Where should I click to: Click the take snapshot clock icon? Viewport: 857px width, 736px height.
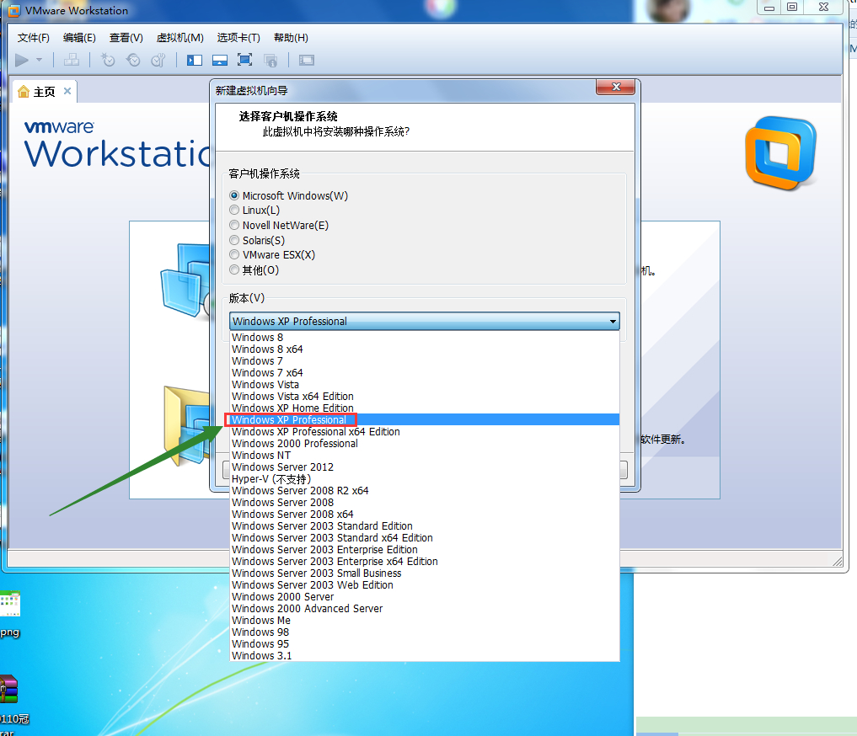click(x=108, y=60)
